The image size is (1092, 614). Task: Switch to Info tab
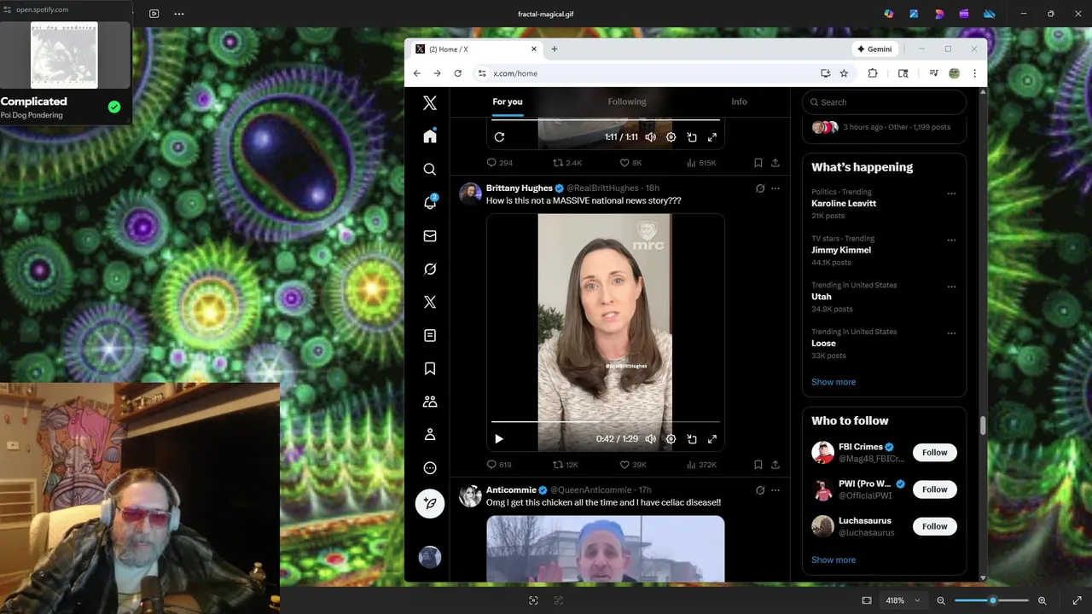click(x=739, y=101)
